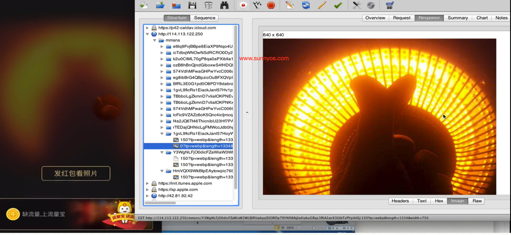511x235 pixels.
Task: Expand https://init.itunes.apple.com host
Action: coord(147,183)
